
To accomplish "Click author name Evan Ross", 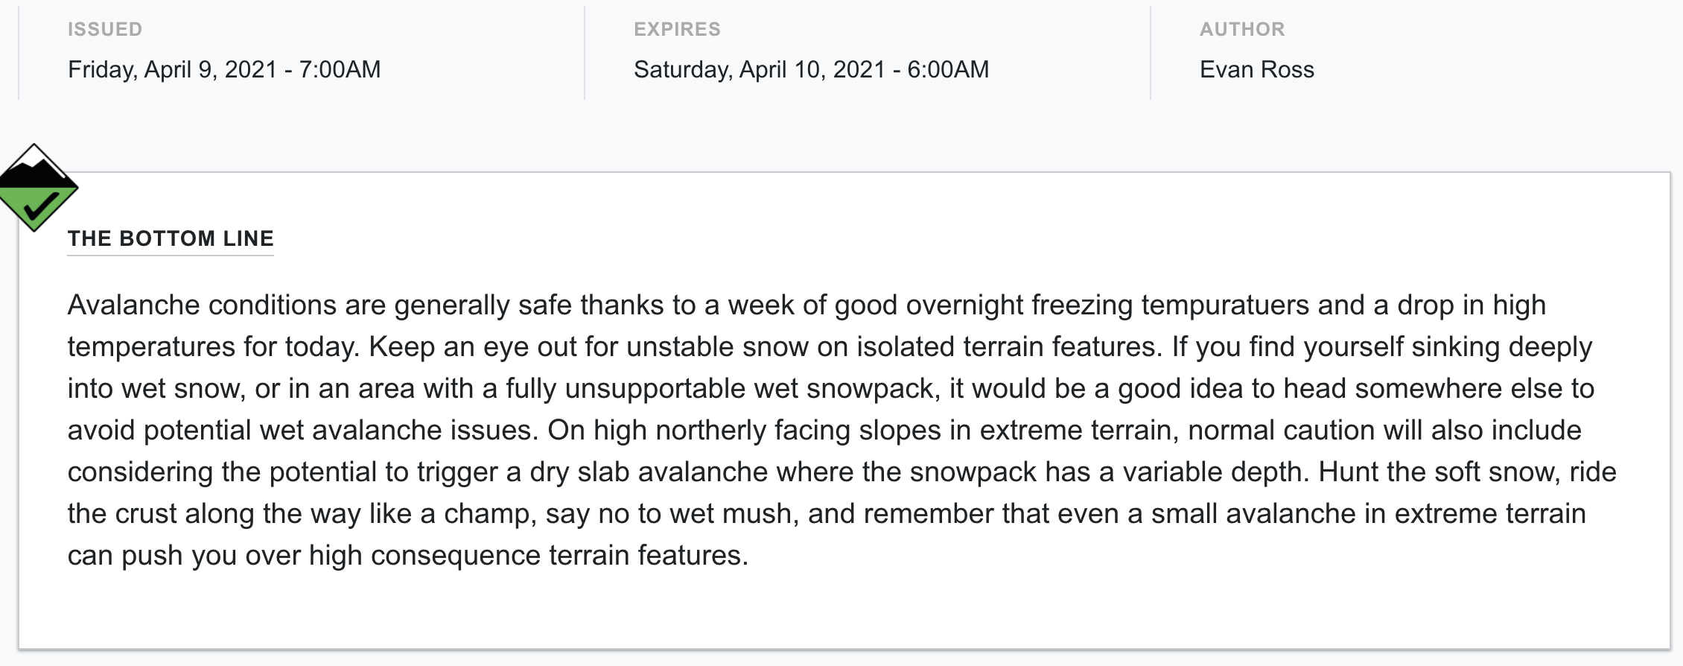I will pos(1257,69).
